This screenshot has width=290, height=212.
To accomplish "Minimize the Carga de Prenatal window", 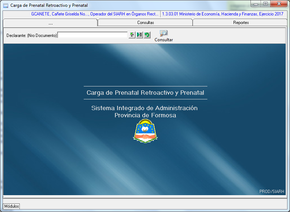I will [256, 4].
